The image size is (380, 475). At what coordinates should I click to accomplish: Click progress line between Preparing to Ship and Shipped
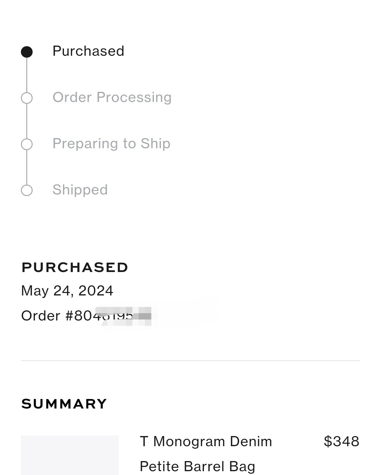coord(27,167)
